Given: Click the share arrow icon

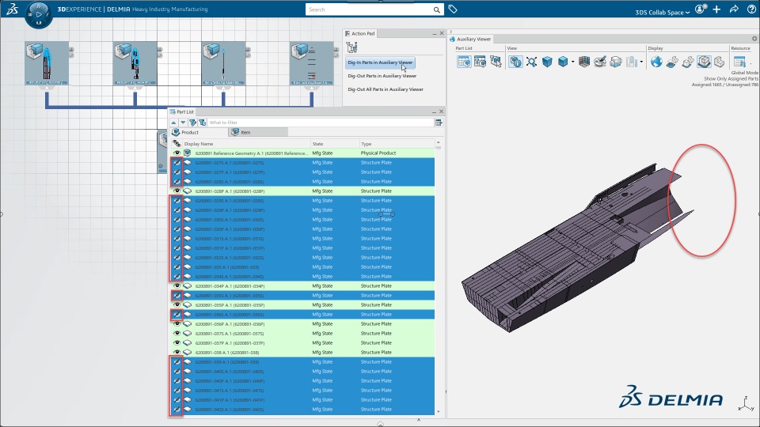Looking at the screenshot, I should (x=735, y=9).
